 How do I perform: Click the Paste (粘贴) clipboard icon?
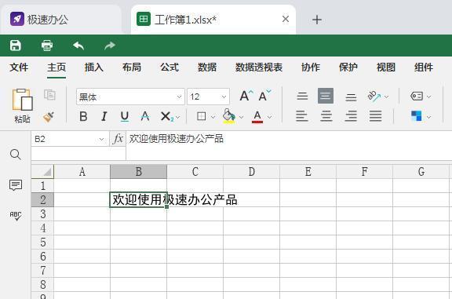(x=22, y=100)
